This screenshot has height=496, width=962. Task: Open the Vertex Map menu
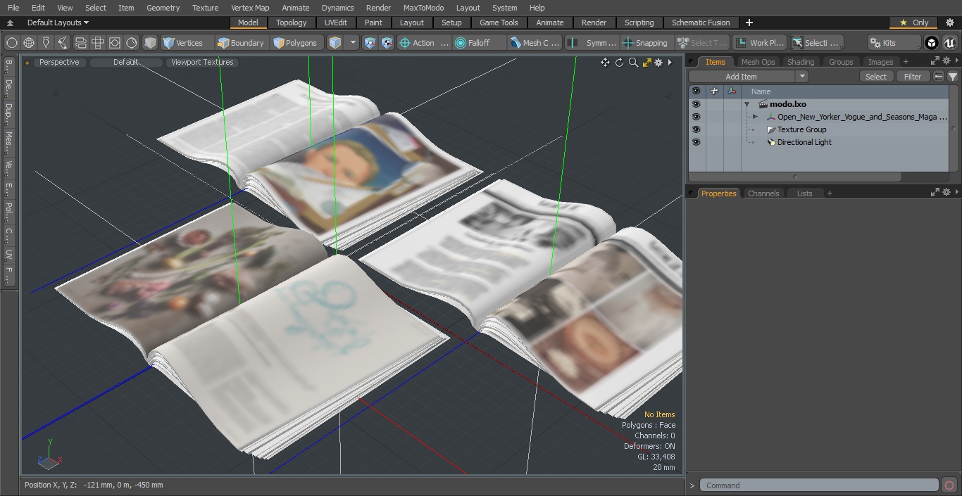point(250,8)
